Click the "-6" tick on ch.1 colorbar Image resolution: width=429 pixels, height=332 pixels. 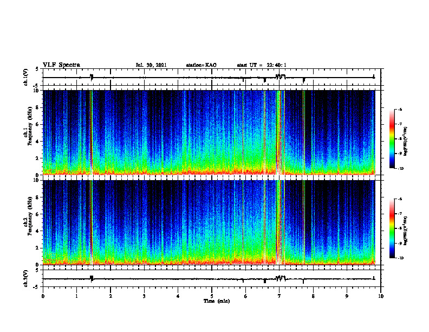click(400, 109)
